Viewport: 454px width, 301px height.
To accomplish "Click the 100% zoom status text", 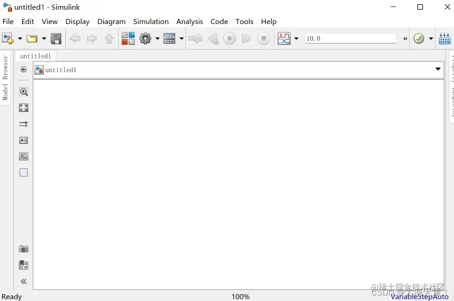I will point(241,297).
